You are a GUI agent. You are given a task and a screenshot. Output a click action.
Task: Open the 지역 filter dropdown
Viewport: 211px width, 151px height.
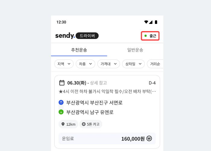[x=64, y=64]
